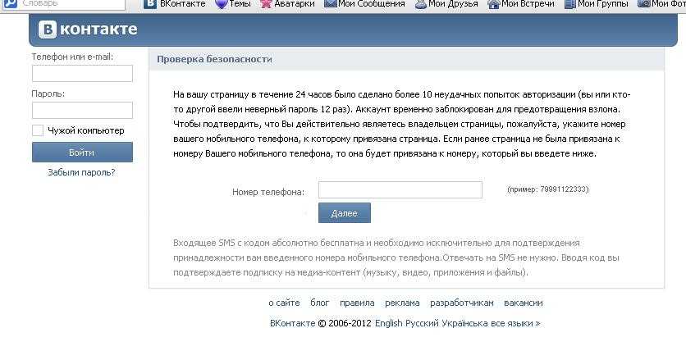Image resolution: width=686 pixels, height=360 pixels.
Task: Open the правила footer link
Action: point(357,303)
